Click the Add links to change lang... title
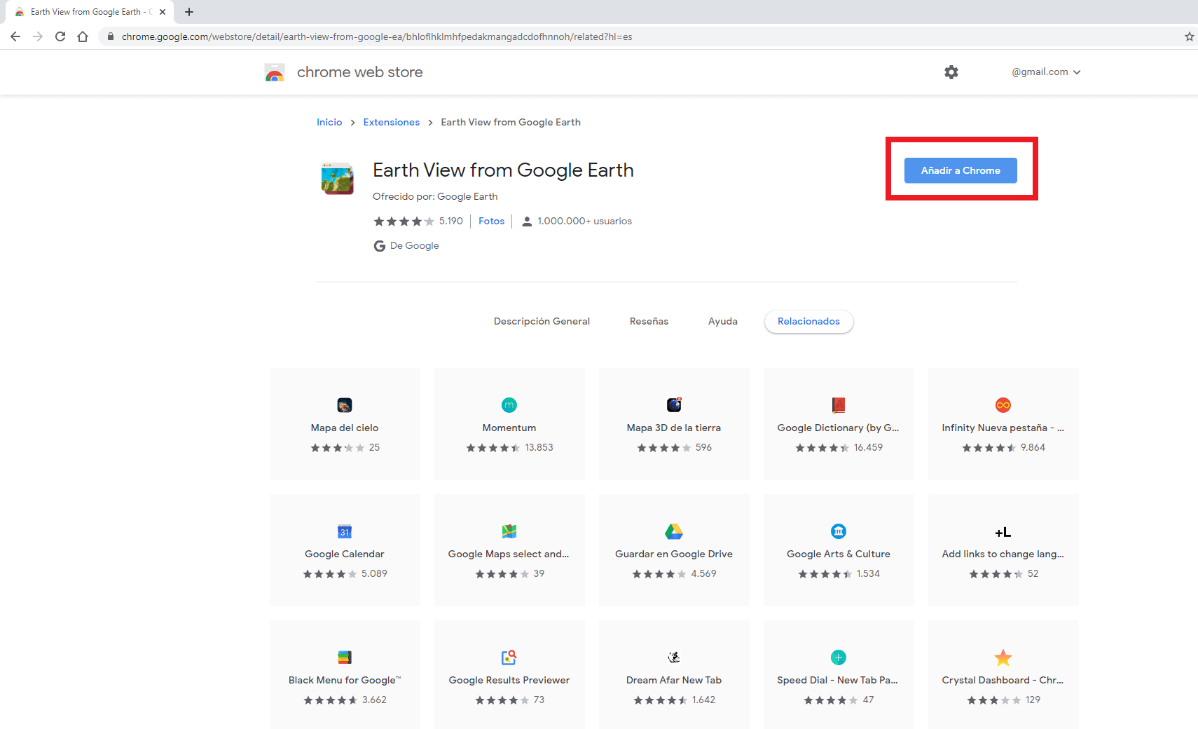The height and width of the screenshot is (729, 1198). pyautogui.click(x=1003, y=554)
